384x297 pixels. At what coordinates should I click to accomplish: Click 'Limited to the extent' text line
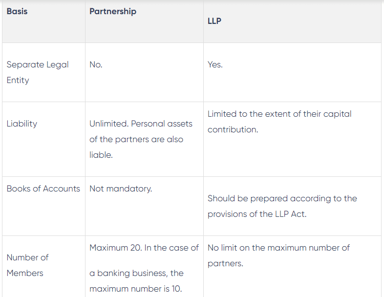click(279, 114)
